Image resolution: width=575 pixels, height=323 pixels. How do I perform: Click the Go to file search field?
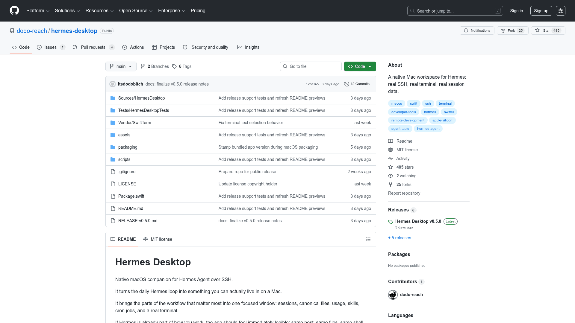pyautogui.click(x=311, y=66)
